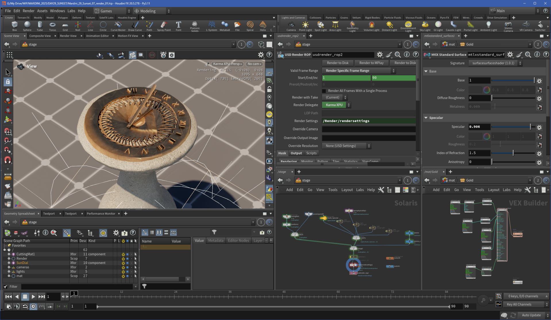551x320 pixels.
Task: Toggle visibility eye of SunDial prim
Action: [127, 263]
